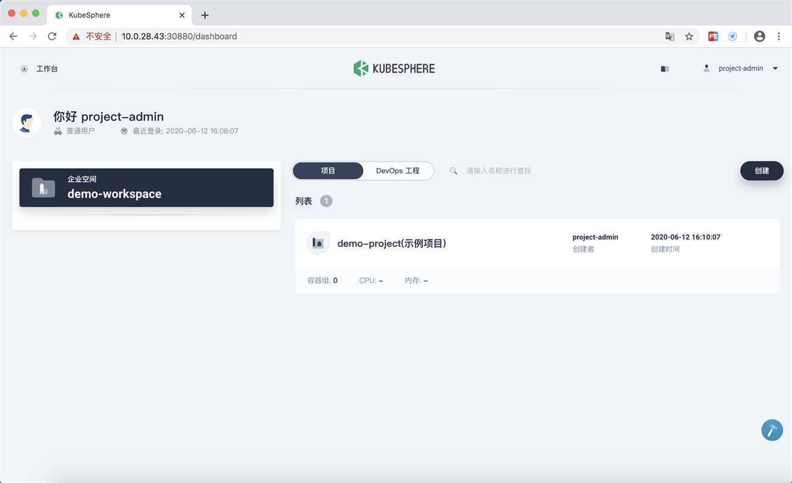The height and width of the screenshot is (483, 792).
Task: Click creation time 2020-06-12 16:10:07
Action: [x=685, y=237]
